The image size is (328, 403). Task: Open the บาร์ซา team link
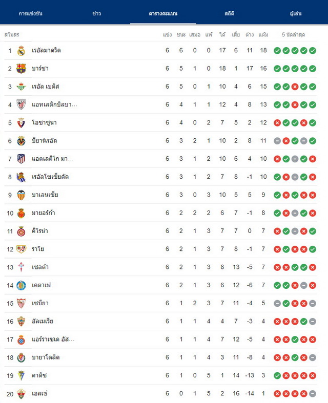(40, 69)
